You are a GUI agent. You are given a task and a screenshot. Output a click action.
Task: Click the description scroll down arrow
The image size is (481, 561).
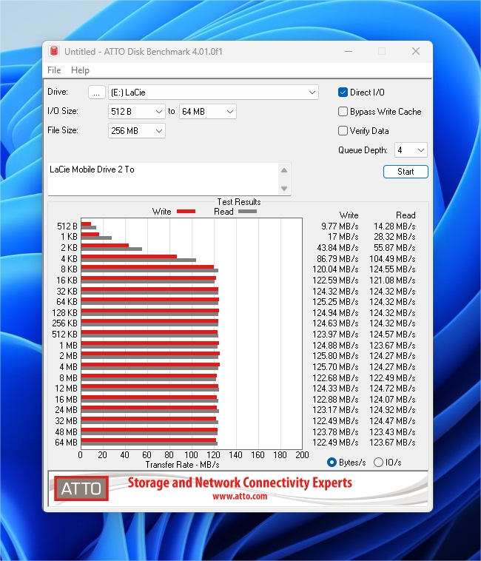click(284, 189)
